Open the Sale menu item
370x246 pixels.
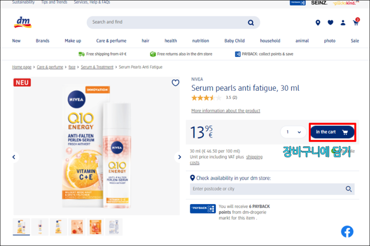(355, 41)
